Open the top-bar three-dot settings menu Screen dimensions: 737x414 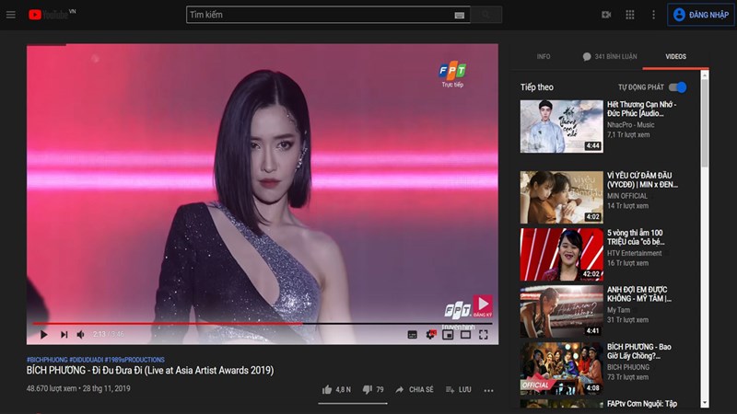(x=653, y=15)
